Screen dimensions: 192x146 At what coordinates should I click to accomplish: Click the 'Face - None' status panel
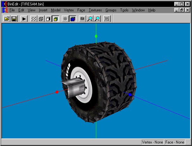(x=175, y=142)
